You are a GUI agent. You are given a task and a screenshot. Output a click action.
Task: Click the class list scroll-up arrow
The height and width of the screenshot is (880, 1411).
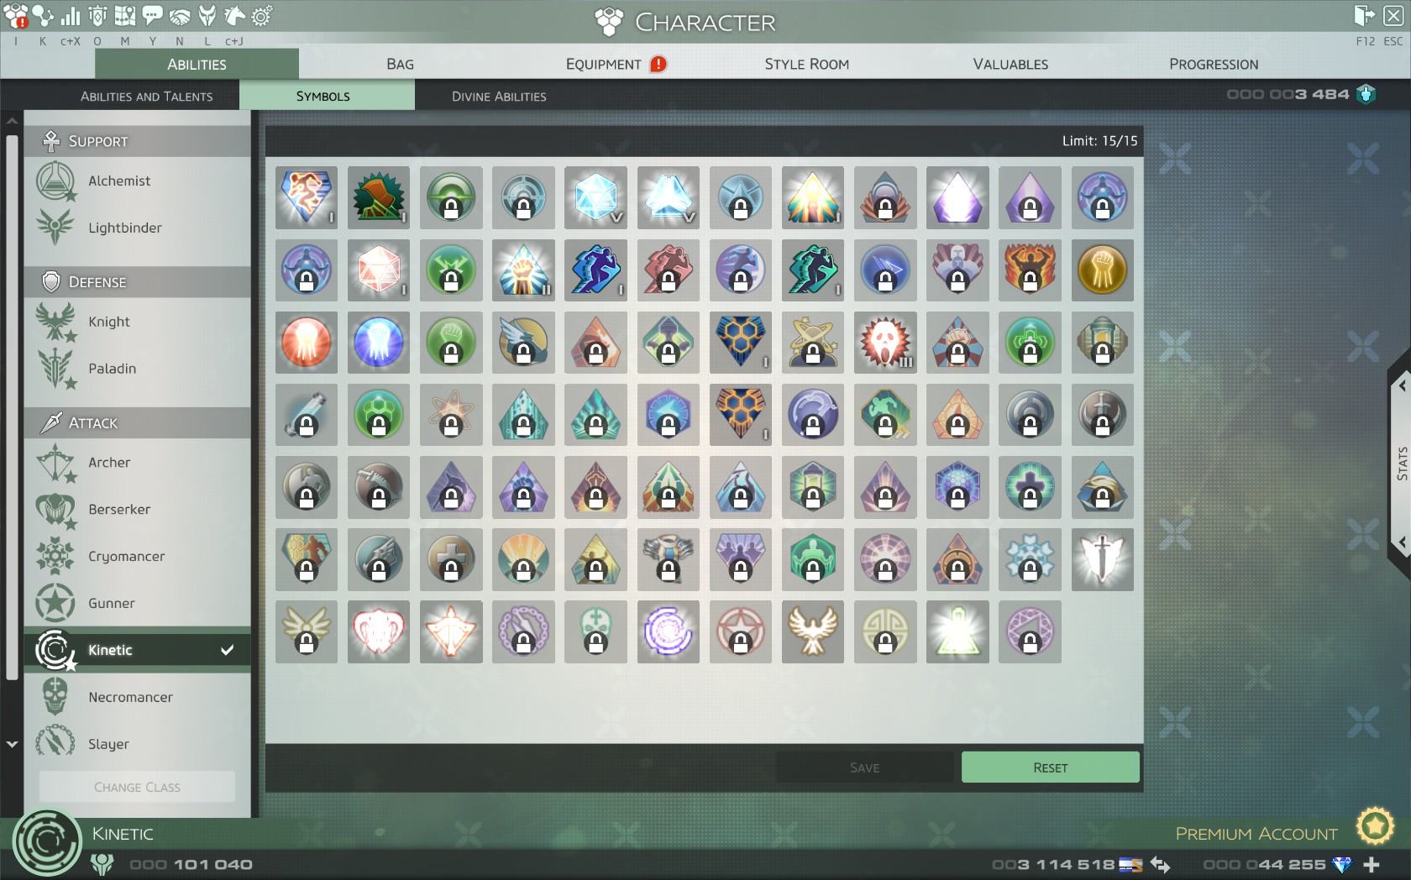point(12,121)
